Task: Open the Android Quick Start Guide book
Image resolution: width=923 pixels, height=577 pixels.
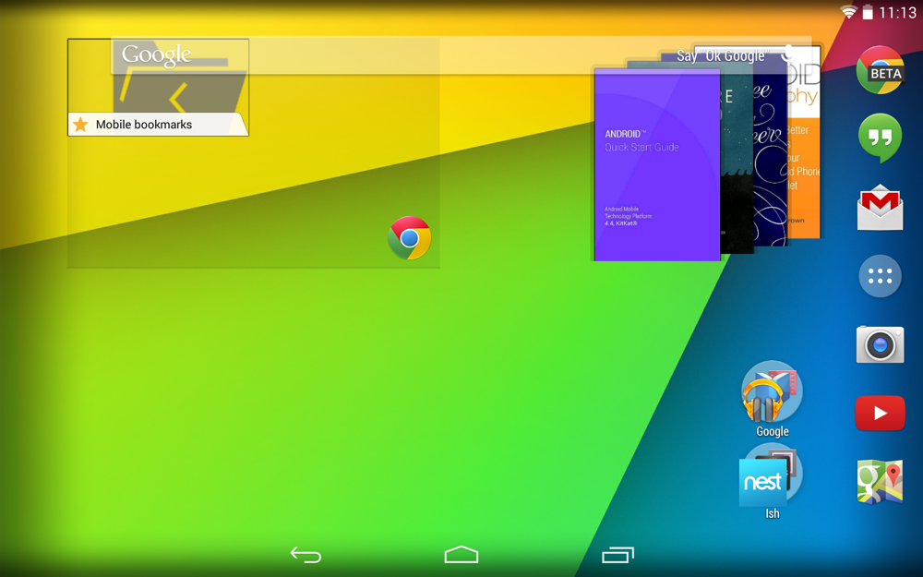Action: 657,164
